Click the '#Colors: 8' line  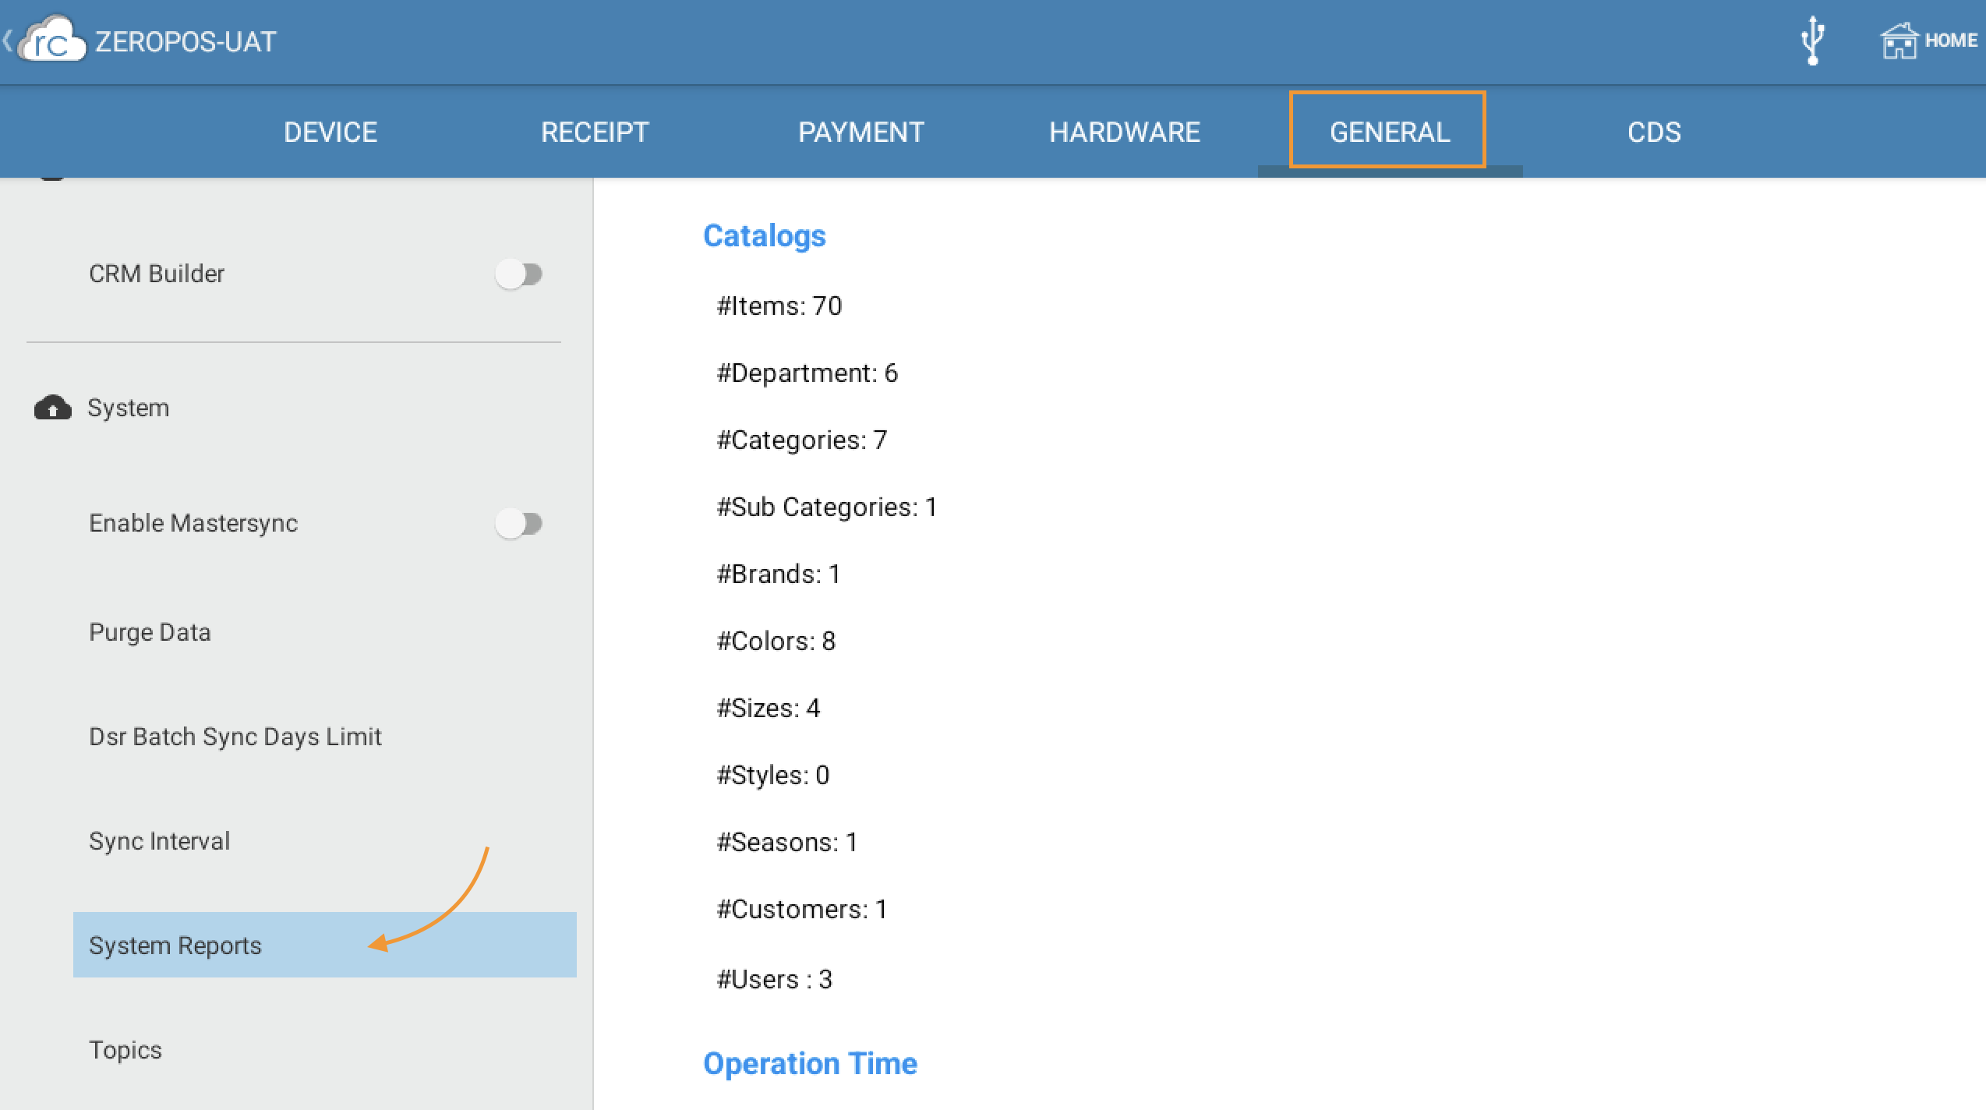(x=776, y=641)
